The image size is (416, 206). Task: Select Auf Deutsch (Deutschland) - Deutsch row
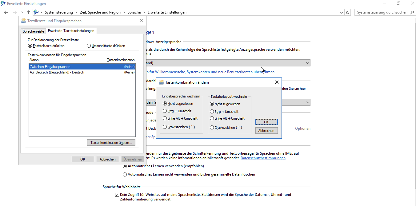pos(82,72)
